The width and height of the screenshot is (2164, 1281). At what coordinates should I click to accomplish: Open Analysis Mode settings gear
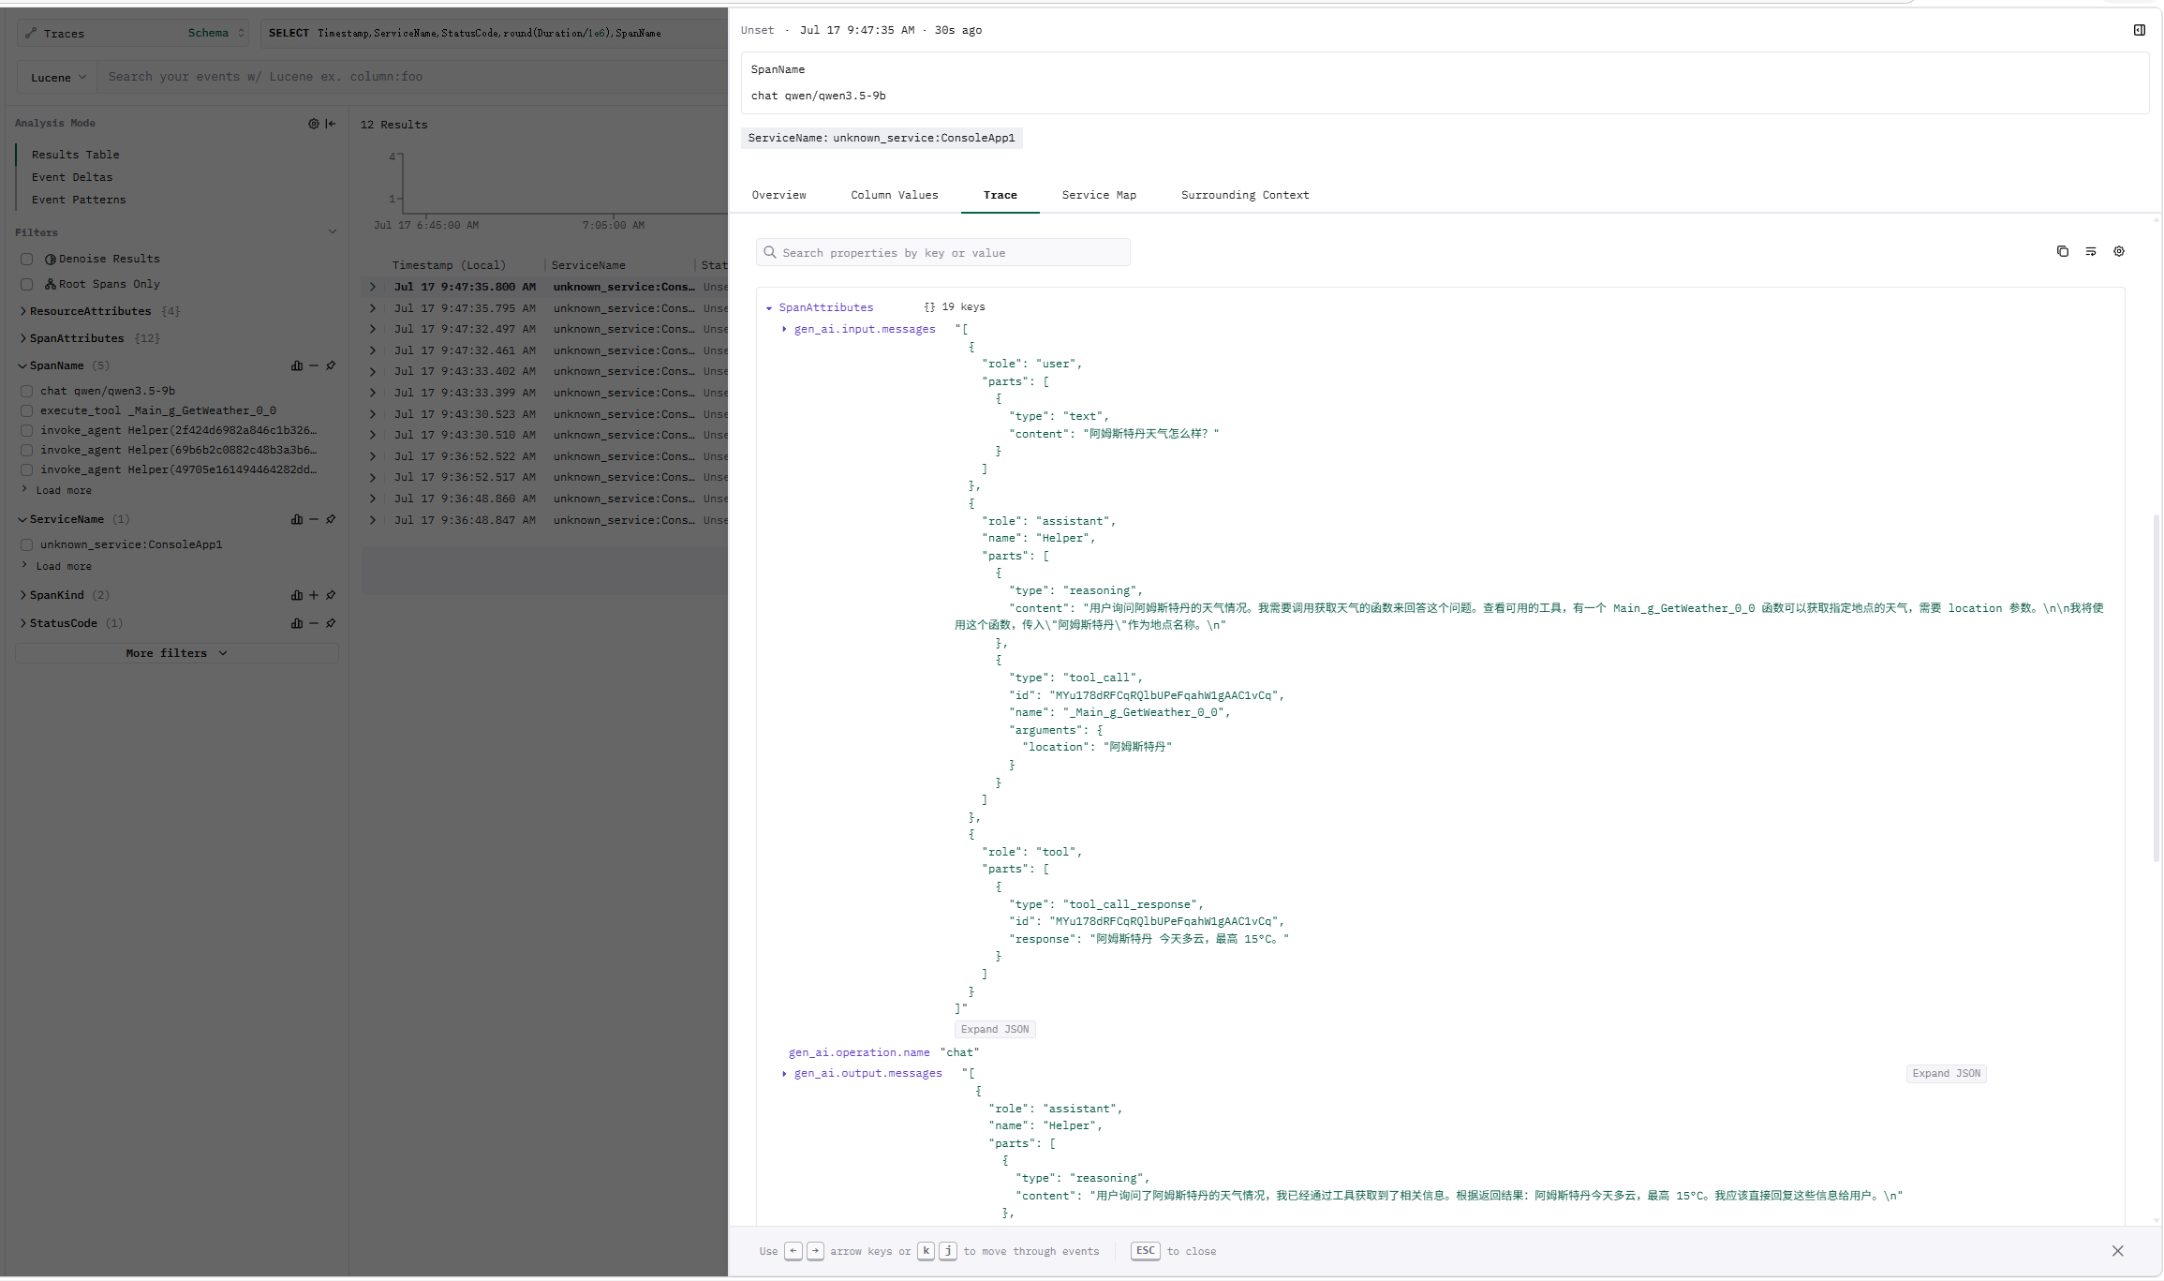tap(314, 123)
